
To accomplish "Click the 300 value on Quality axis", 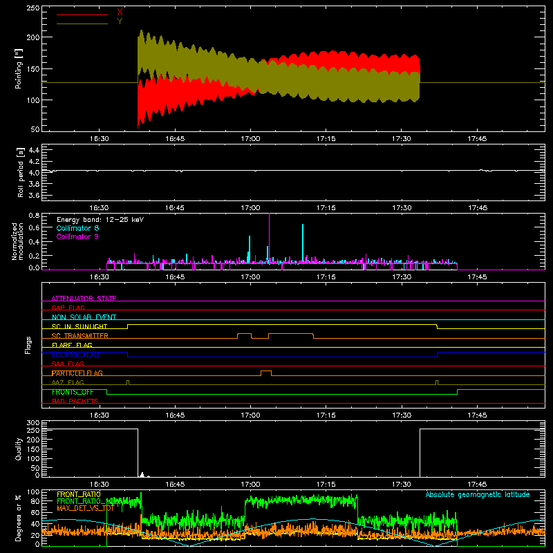I will click(32, 422).
